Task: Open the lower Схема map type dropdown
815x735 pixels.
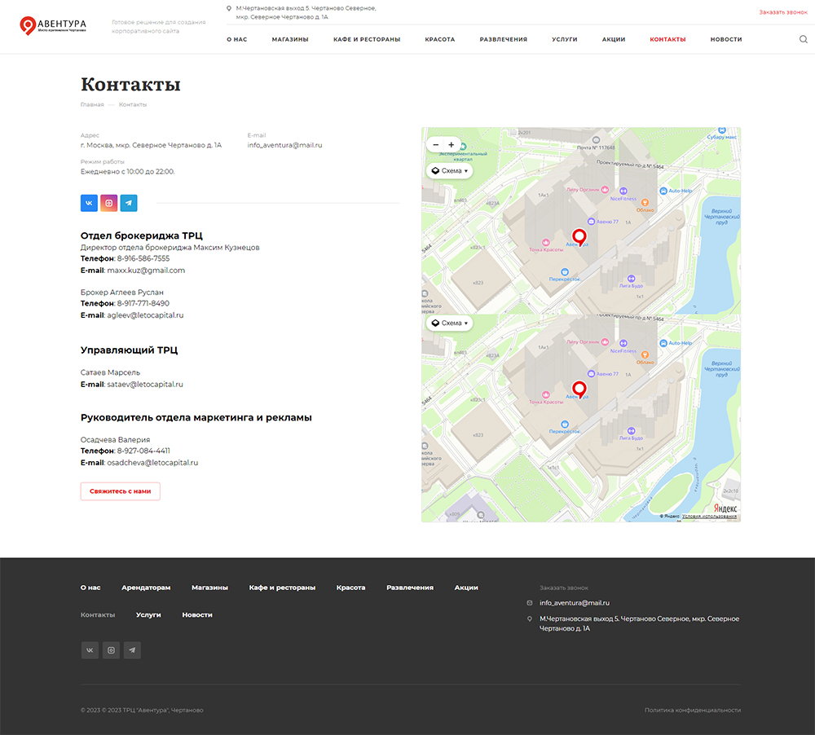Action: pyautogui.click(x=450, y=323)
